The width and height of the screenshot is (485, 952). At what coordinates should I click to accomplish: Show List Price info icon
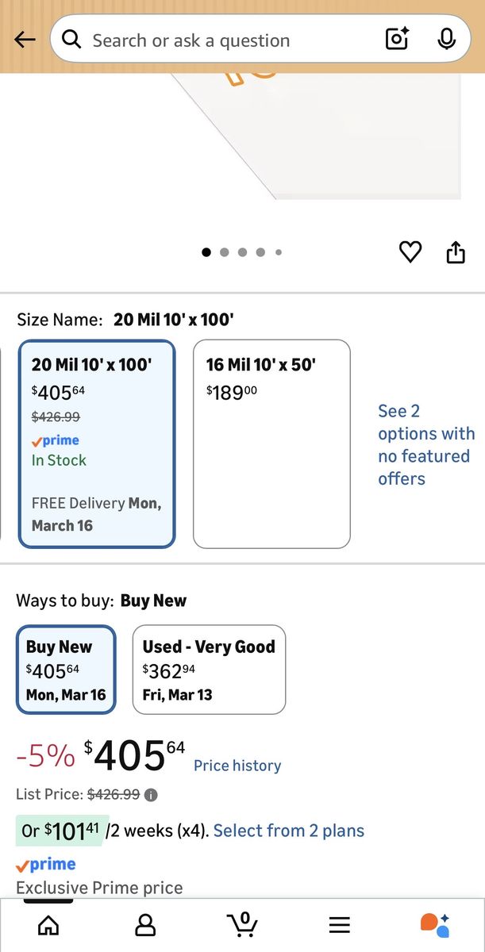[151, 794]
